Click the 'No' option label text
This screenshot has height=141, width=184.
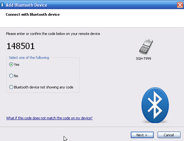16,76
